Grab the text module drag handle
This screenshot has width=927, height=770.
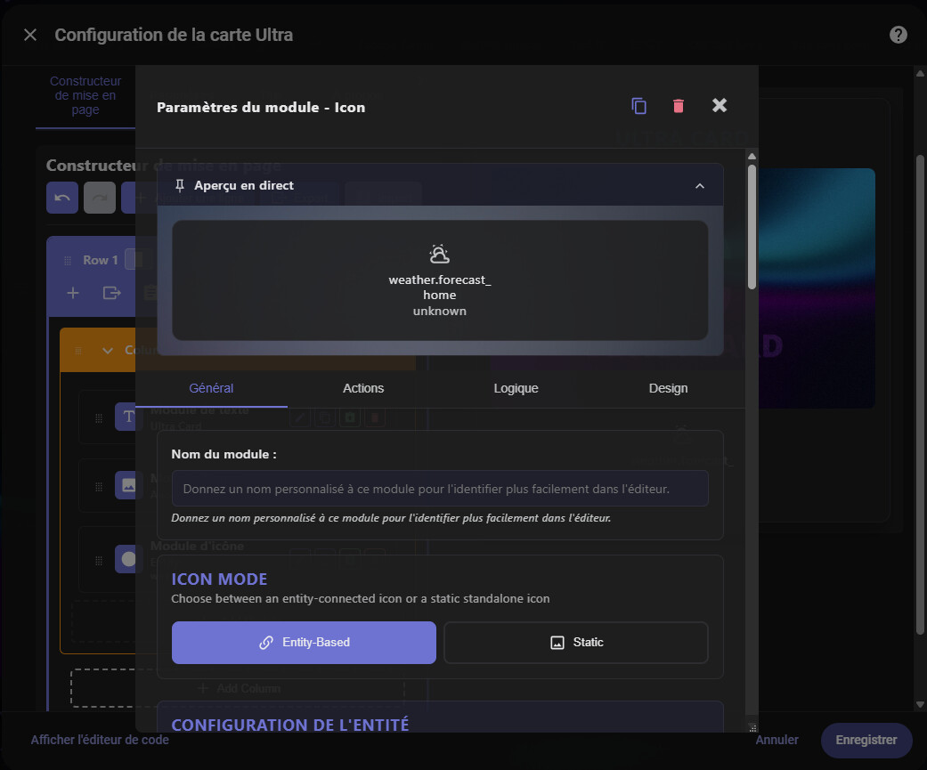(99, 417)
